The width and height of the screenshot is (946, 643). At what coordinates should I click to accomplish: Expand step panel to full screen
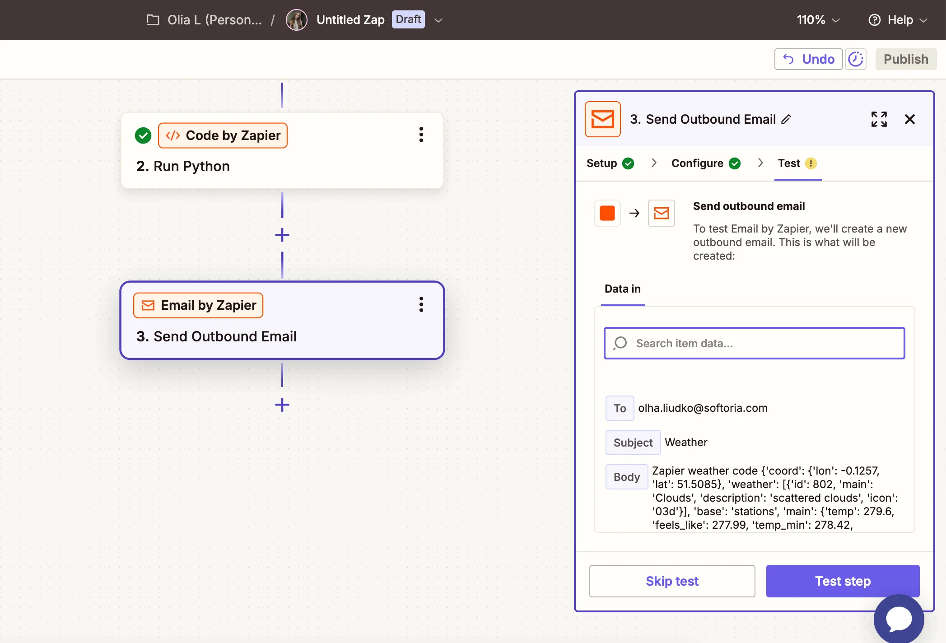point(879,119)
